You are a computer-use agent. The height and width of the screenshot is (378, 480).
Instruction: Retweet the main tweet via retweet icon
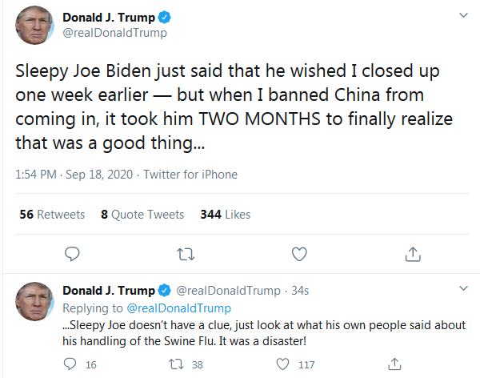[186, 254]
